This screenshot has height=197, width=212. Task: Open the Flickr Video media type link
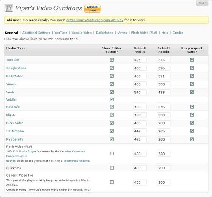click(15, 123)
